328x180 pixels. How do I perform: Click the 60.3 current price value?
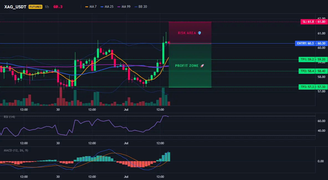[58, 7]
